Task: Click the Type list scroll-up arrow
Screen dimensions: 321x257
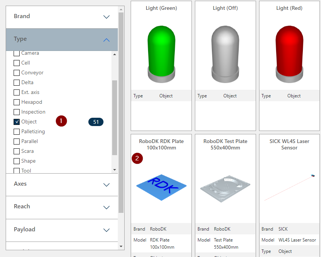Action: (114, 54)
